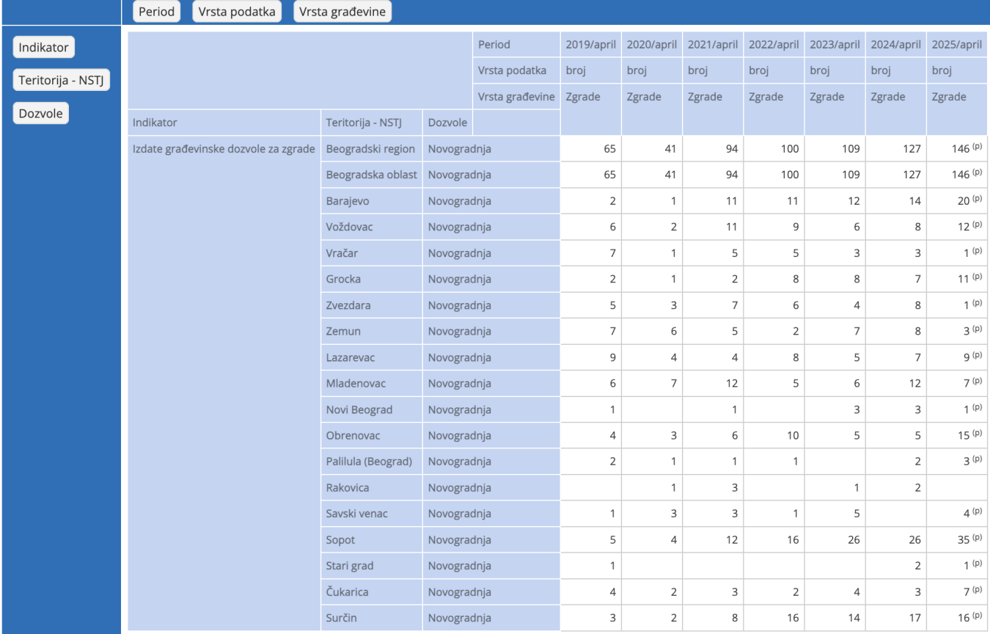990x634 pixels.
Task: Click the Period button in the top bar
Action: [156, 12]
